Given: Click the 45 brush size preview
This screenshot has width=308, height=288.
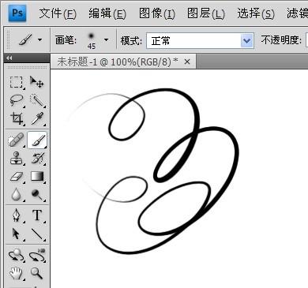Looking at the screenshot, I should point(92,40).
